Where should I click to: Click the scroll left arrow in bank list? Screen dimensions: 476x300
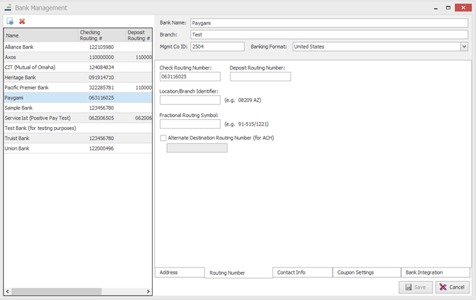pos(7,291)
